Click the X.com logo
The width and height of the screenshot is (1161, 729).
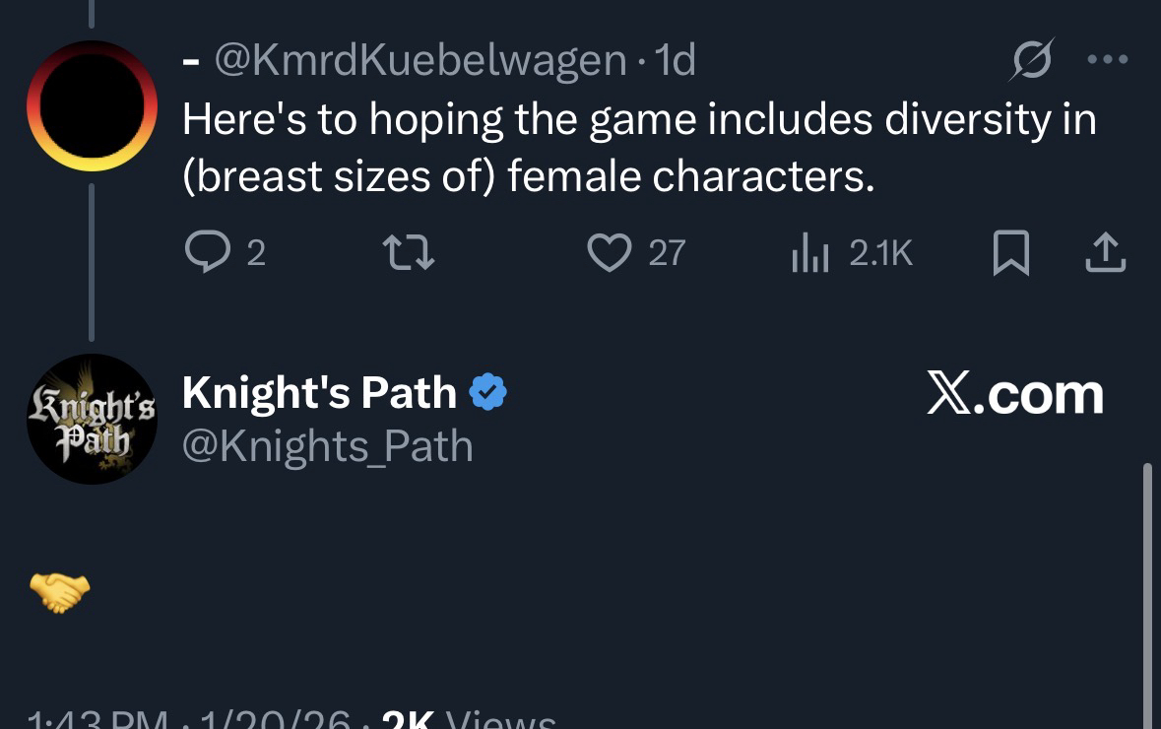point(1014,394)
